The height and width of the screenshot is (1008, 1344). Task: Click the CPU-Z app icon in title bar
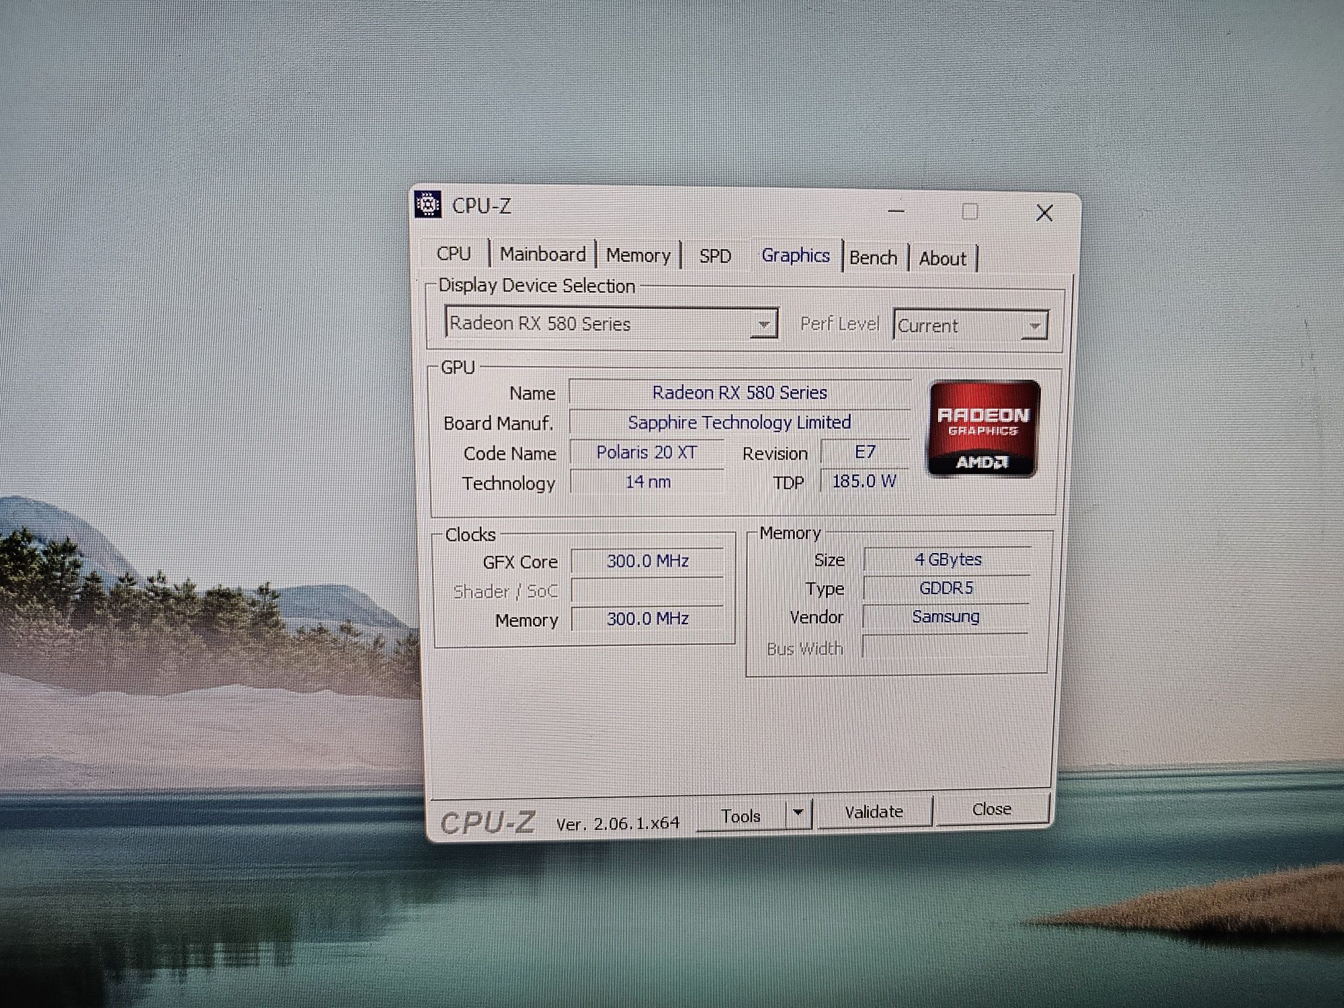[x=427, y=204]
